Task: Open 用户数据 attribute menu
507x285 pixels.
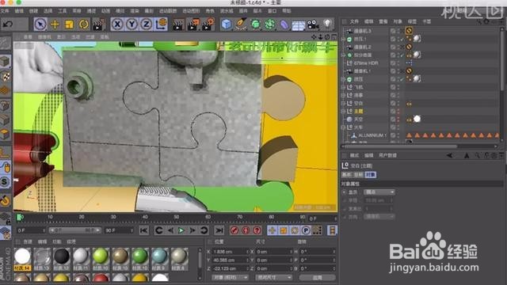Action: 387,155
